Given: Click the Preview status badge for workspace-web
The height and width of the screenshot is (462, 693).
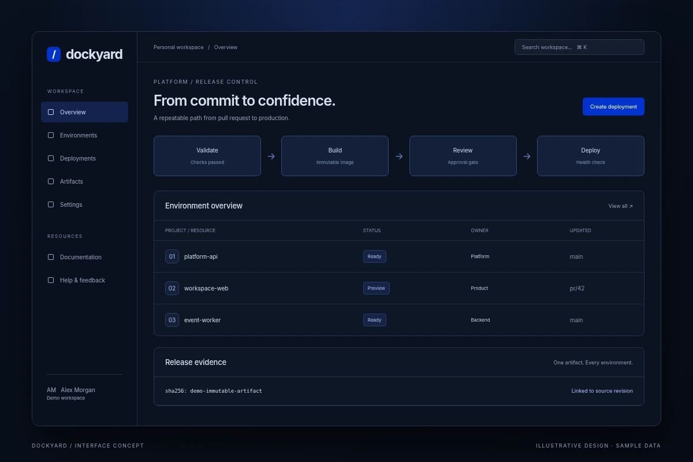Looking at the screenshot, I should point(377,288).
